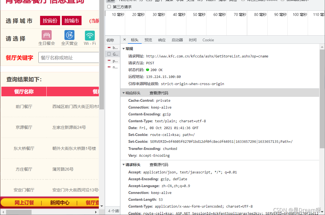Click the address 左家庄新源街24号

point(69,127)
